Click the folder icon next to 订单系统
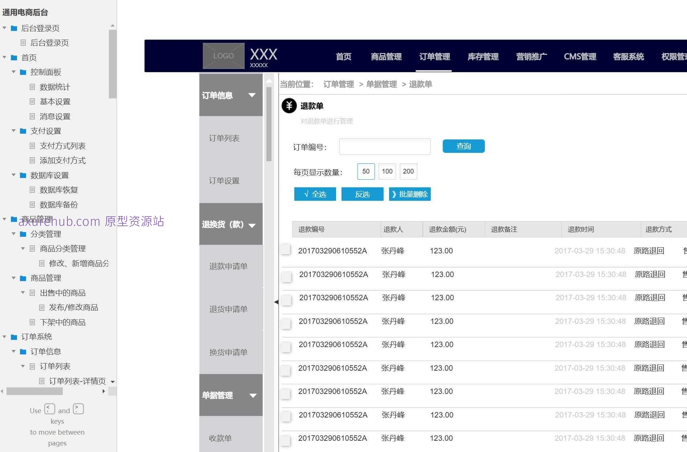687x452 pixels. (13, 337)
